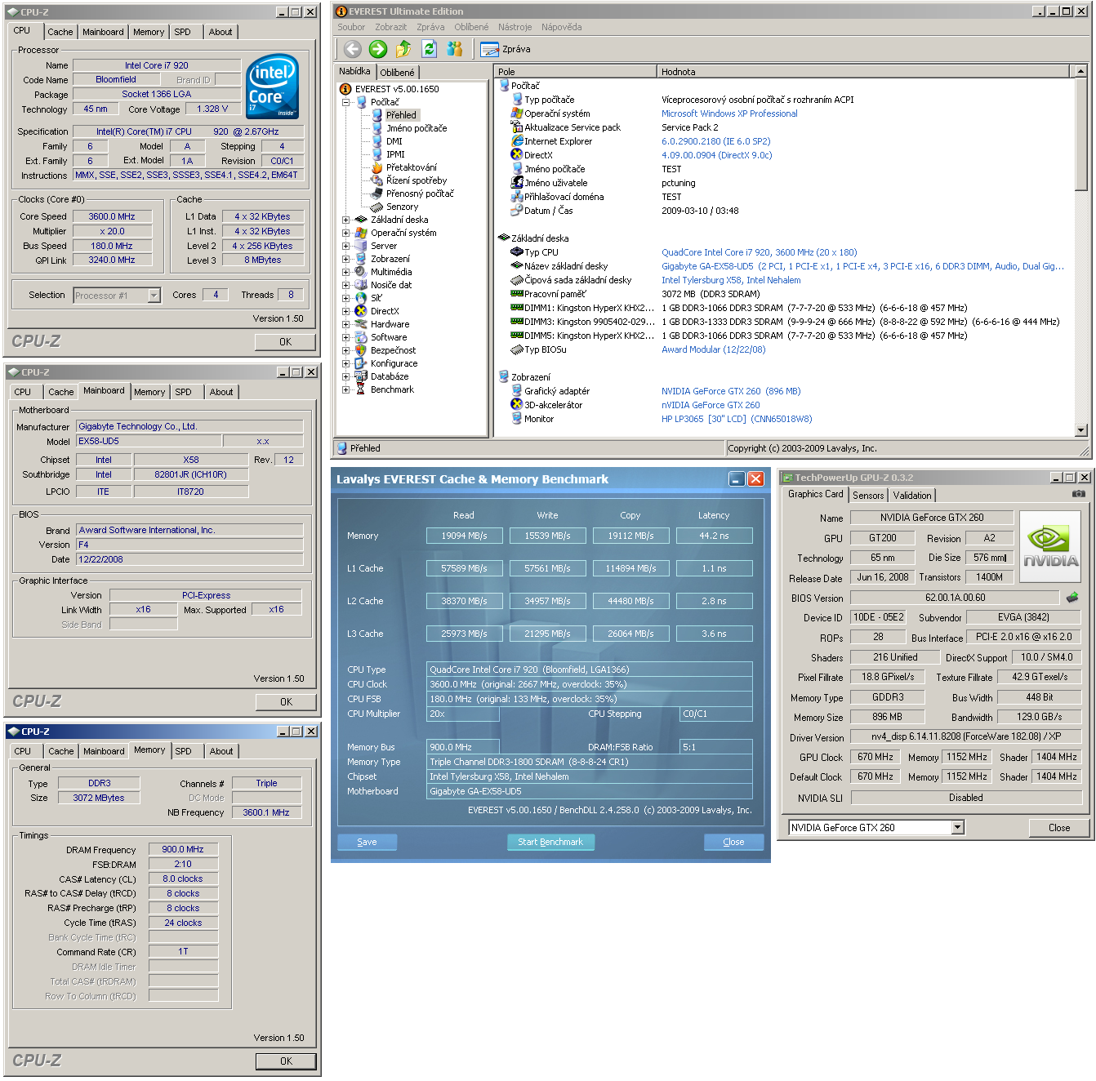
Task: Open the Zobrazit menu in EVEREST
Action: click(390, 27)
